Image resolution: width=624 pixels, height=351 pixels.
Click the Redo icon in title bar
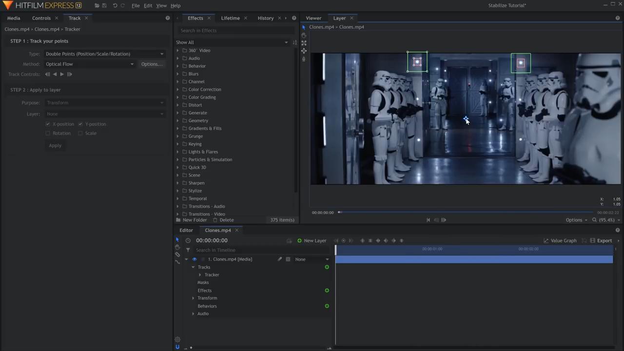tap(123, 5)
